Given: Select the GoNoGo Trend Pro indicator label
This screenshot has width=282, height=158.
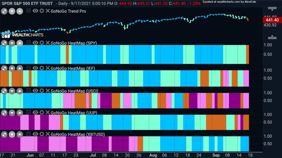Looking at the screenshot, I should (x=68, y=11).
